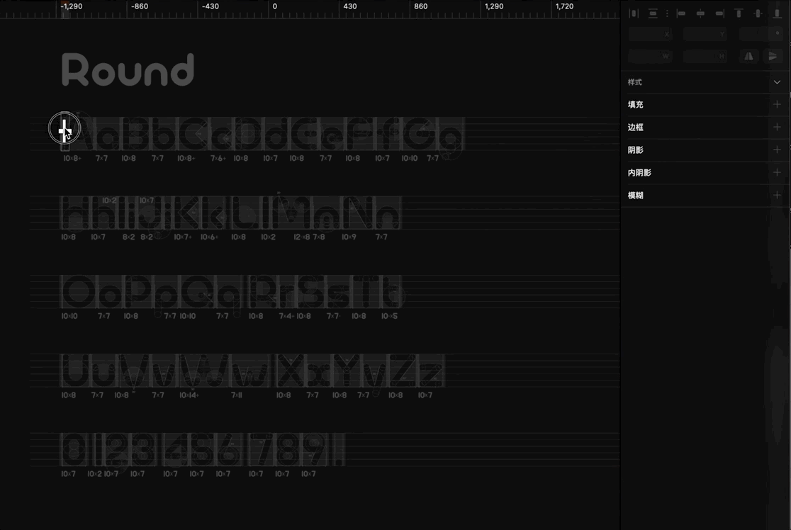Add a shadow with 阴影 plus
791x530 pixels.
tap(777, 150)
